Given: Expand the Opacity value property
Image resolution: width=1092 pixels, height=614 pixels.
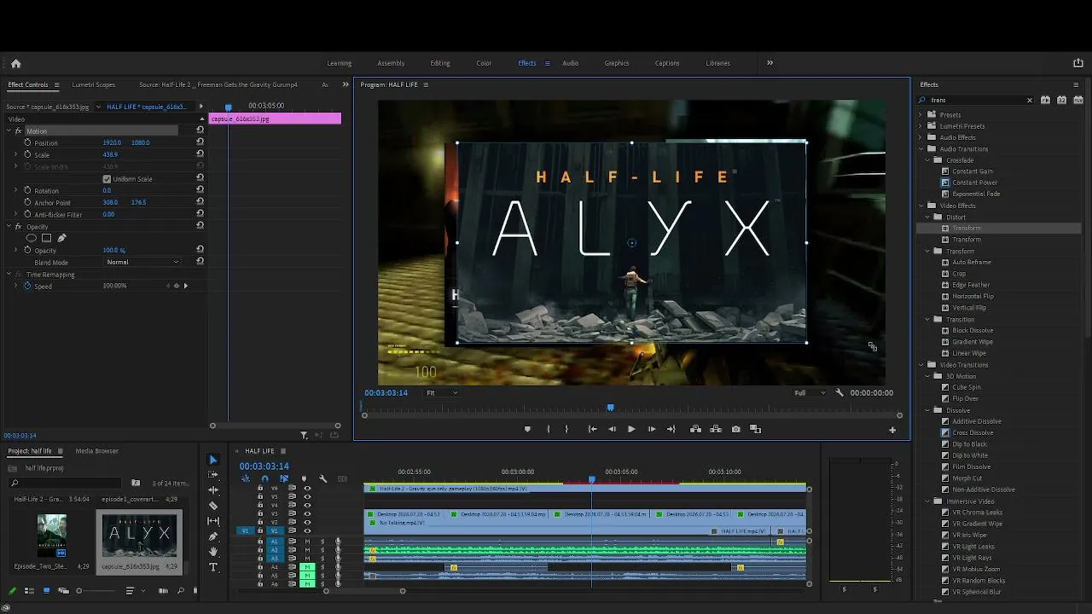Looking at the screenshot, I should coord(15,250).
